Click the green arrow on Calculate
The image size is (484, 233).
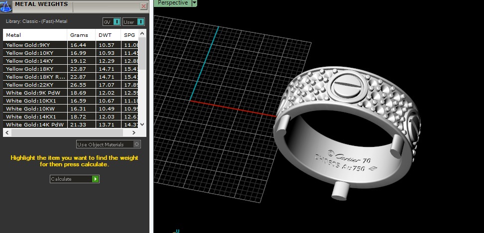96,179
